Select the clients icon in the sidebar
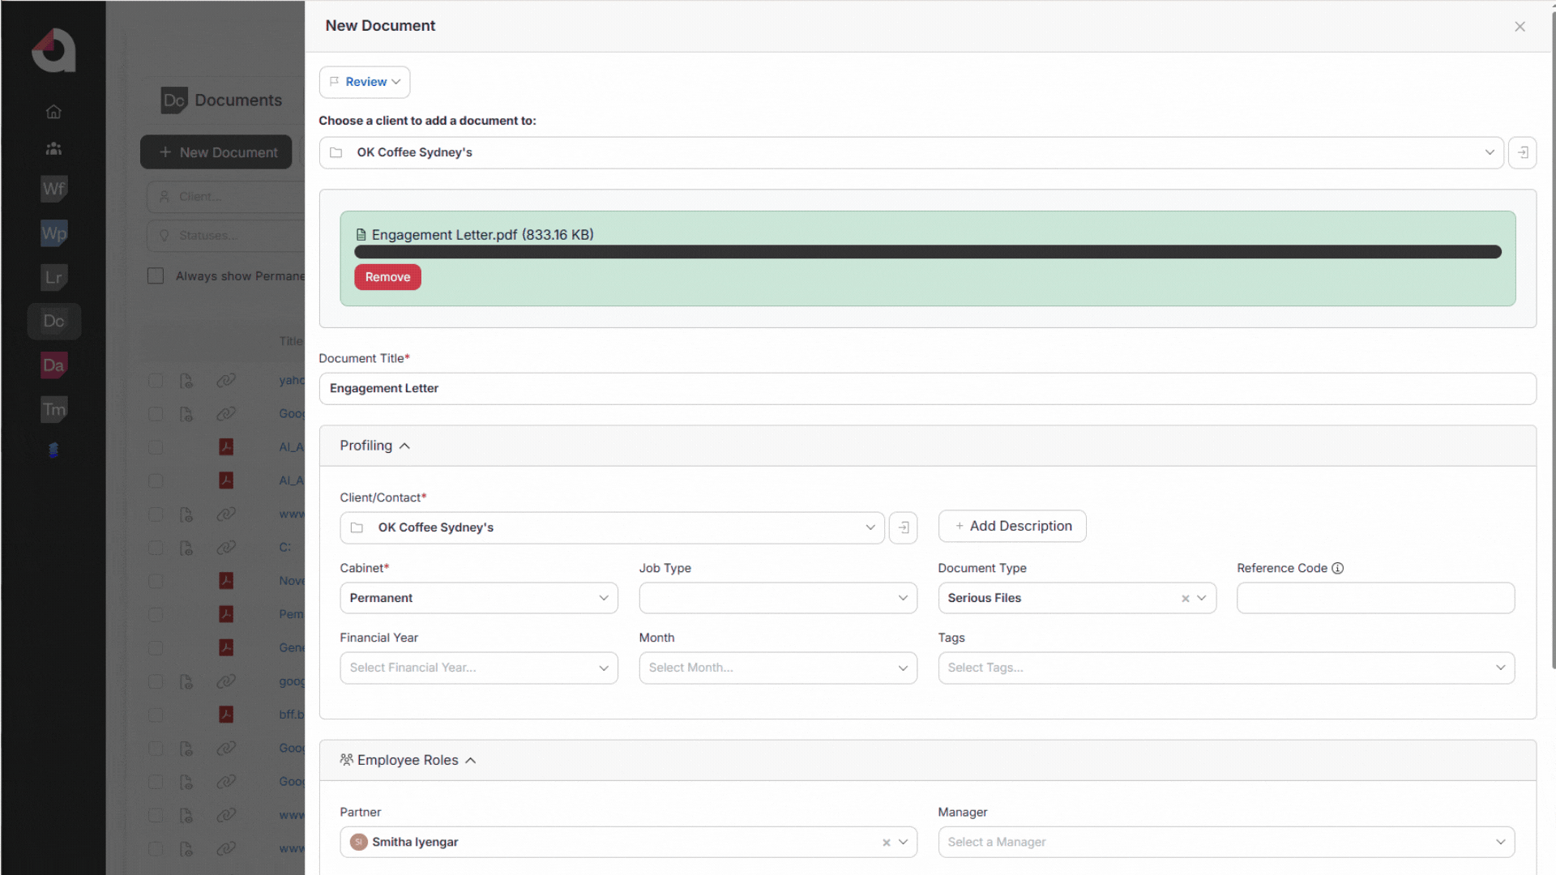 (53, 148)
